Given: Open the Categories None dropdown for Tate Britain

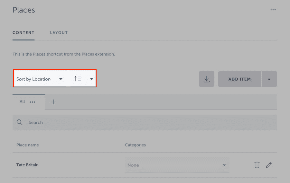Looking at the screenshot, I should (x=177, y=165).
